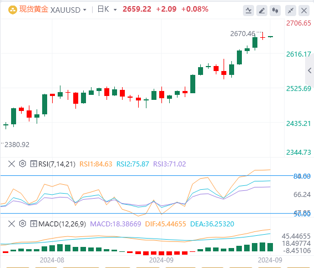Click the 2024-08 date axis label

(52, 260)
